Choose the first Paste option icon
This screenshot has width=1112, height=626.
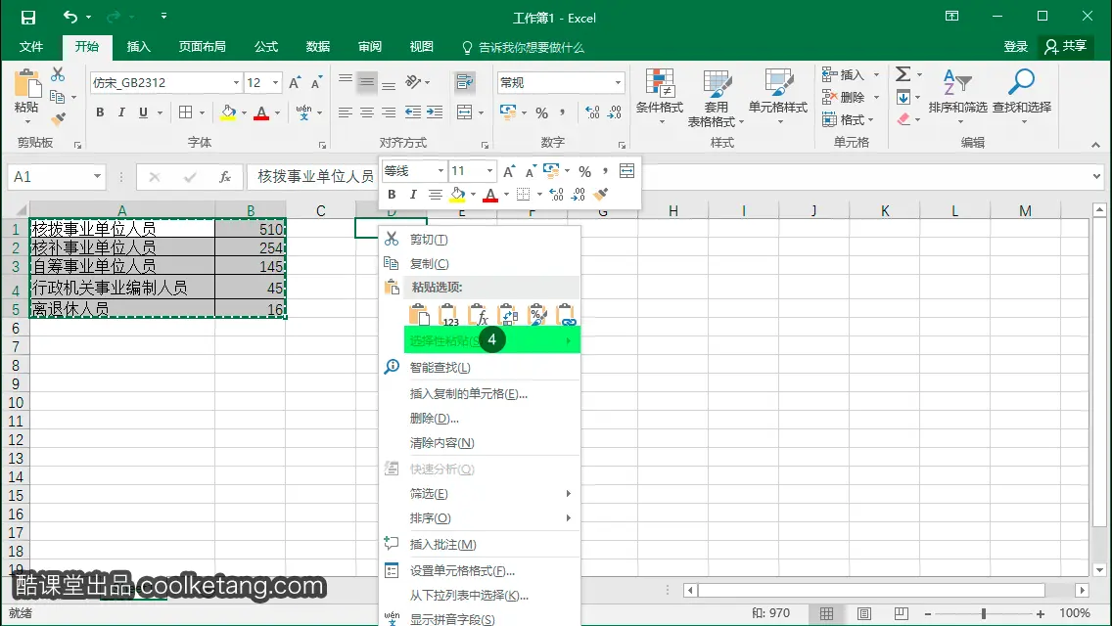pyautogui.click(x=419, y=315)
